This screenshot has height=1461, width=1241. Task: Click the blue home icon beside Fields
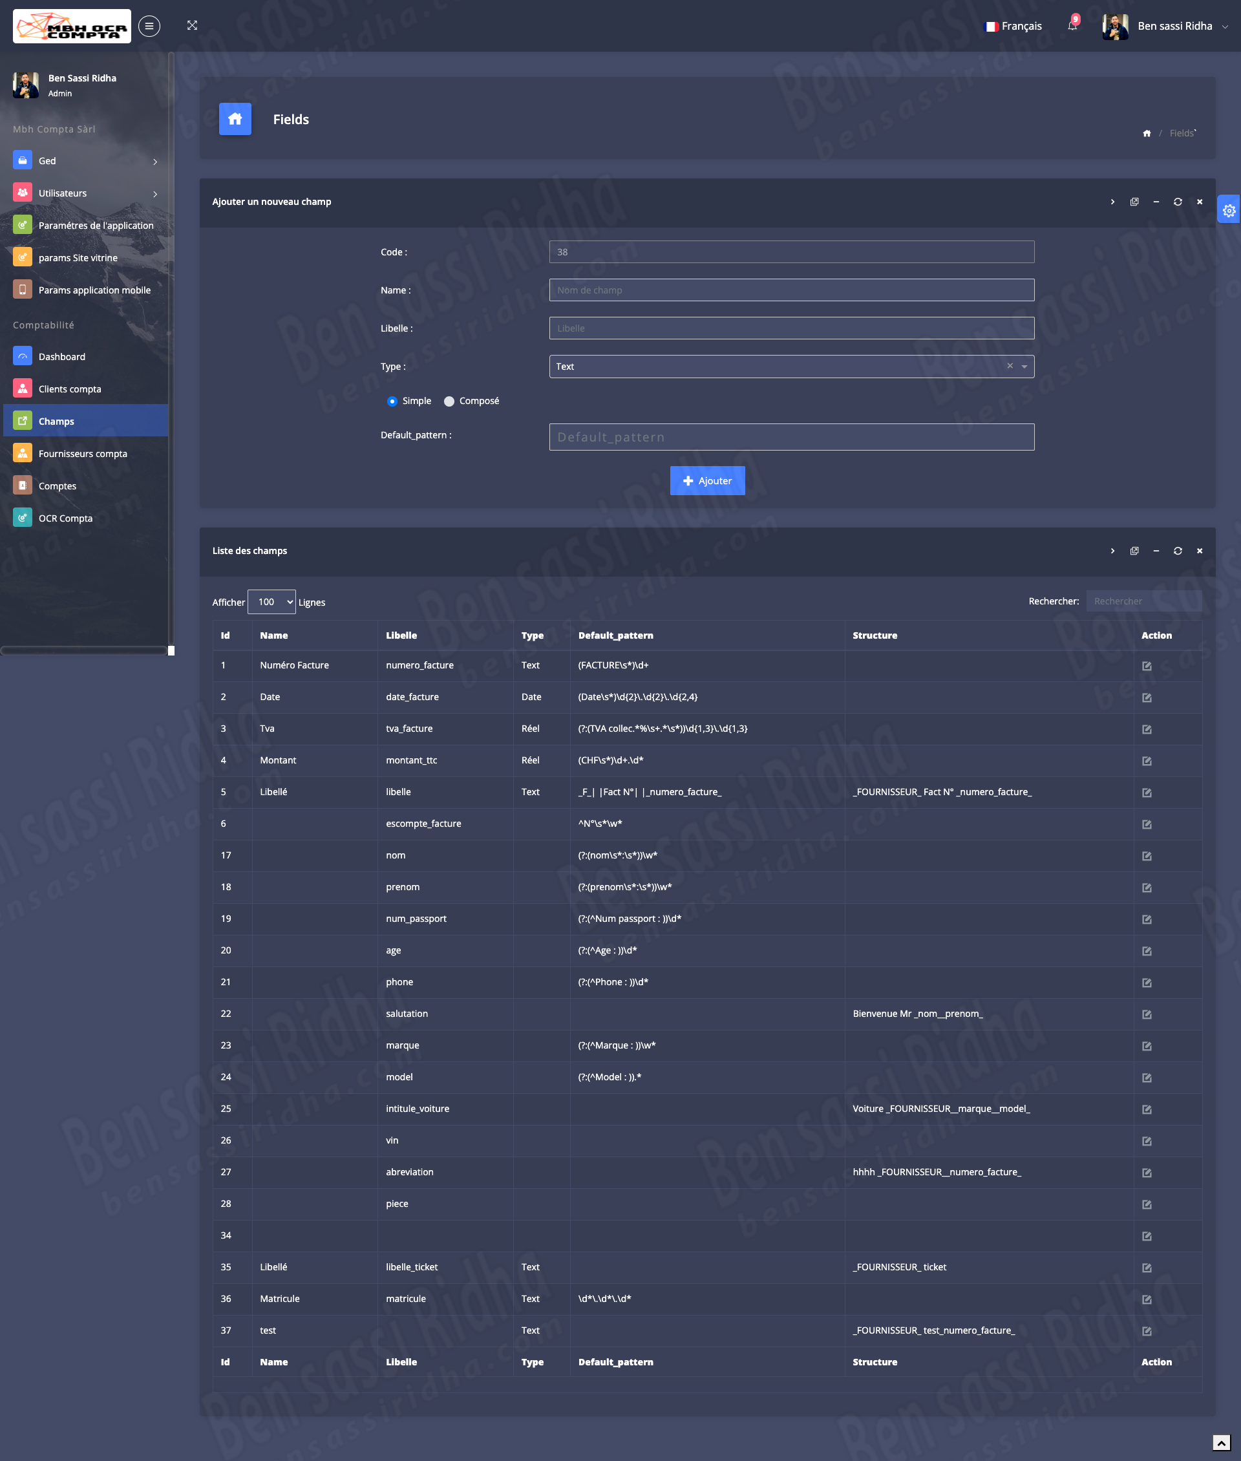(235, 119)
